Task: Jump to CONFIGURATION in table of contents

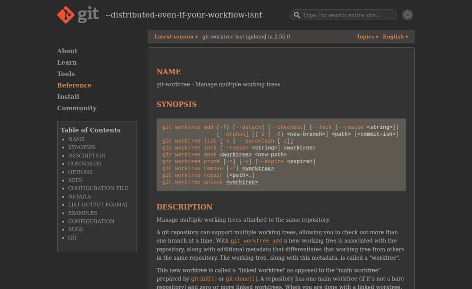Action: pyautogui.click(x=91, y=221)
